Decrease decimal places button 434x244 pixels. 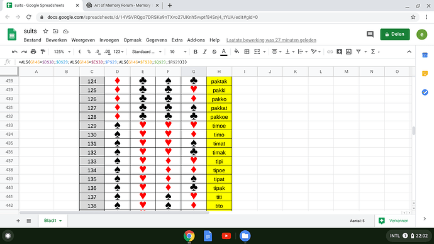click(x=97, y=52)
